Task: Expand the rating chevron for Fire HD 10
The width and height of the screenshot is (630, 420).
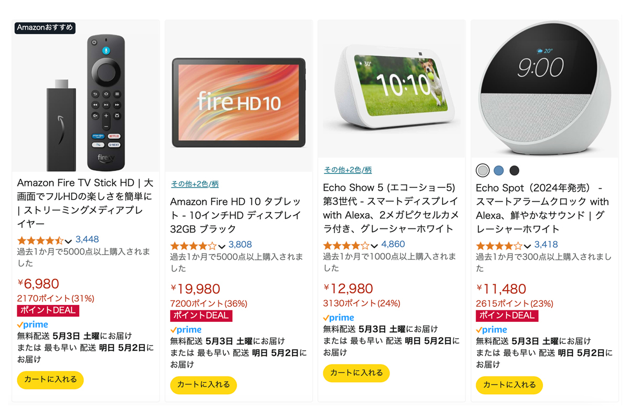Action: pos(222,246)
